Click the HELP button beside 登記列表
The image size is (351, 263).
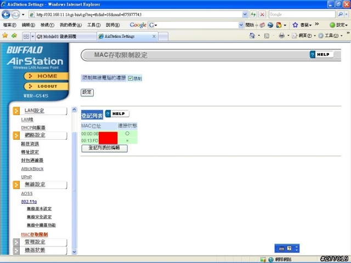pos(117,113)
